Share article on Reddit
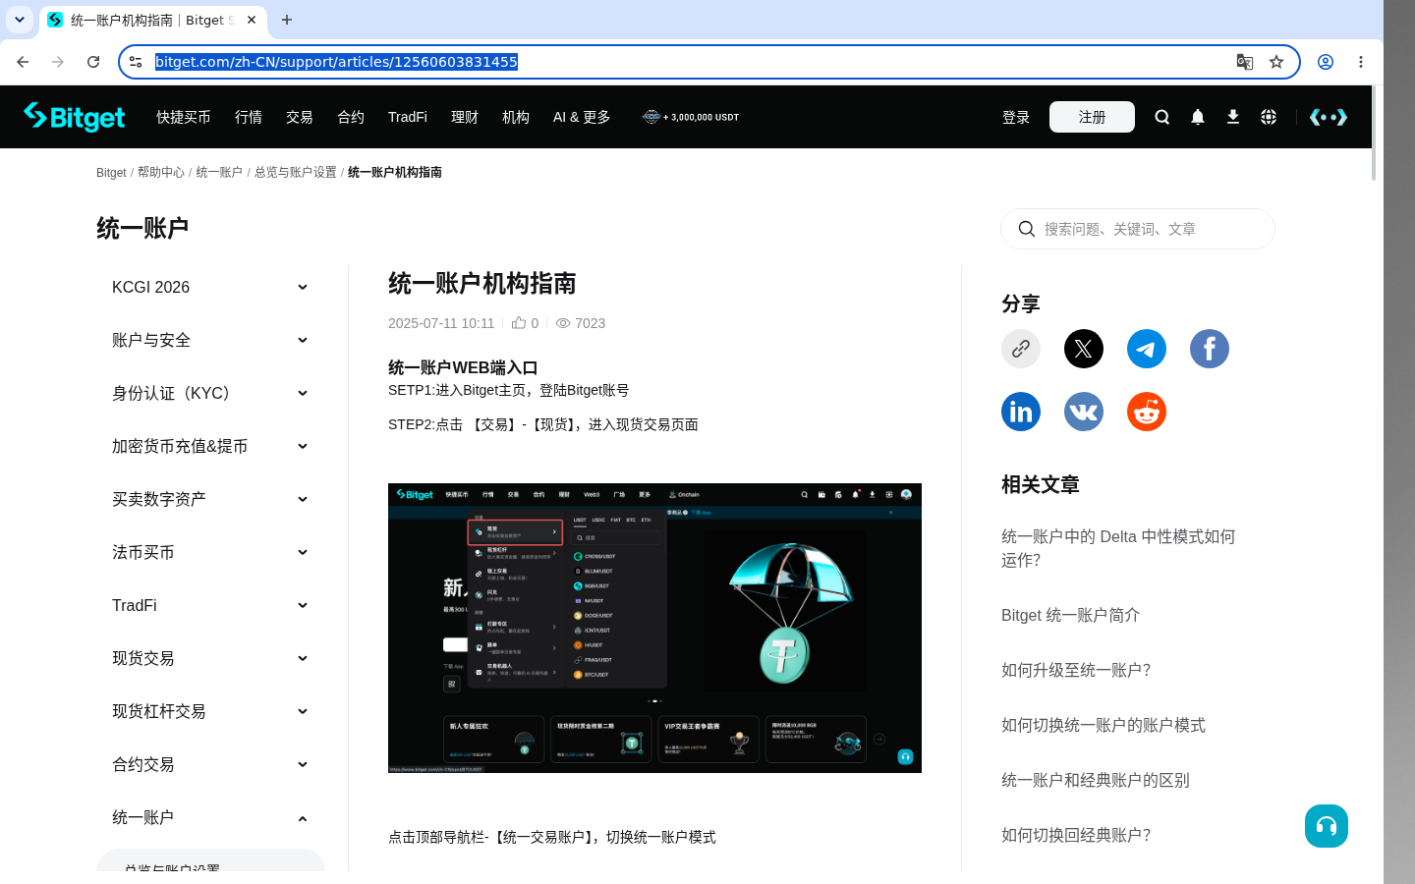This screenshot has width=1415, height=884. pos(1147,412)
